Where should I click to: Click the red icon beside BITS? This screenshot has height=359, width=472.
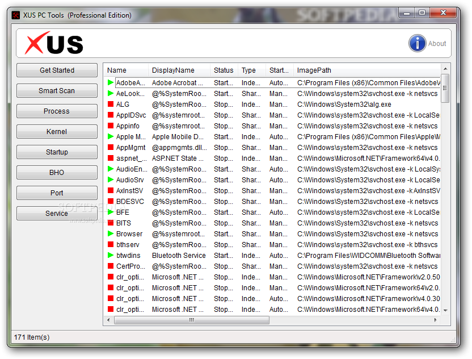click(111, 223)
